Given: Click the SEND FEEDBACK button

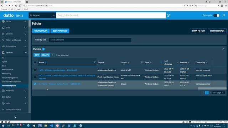Looking at the screenshot, I should point(217,31).
